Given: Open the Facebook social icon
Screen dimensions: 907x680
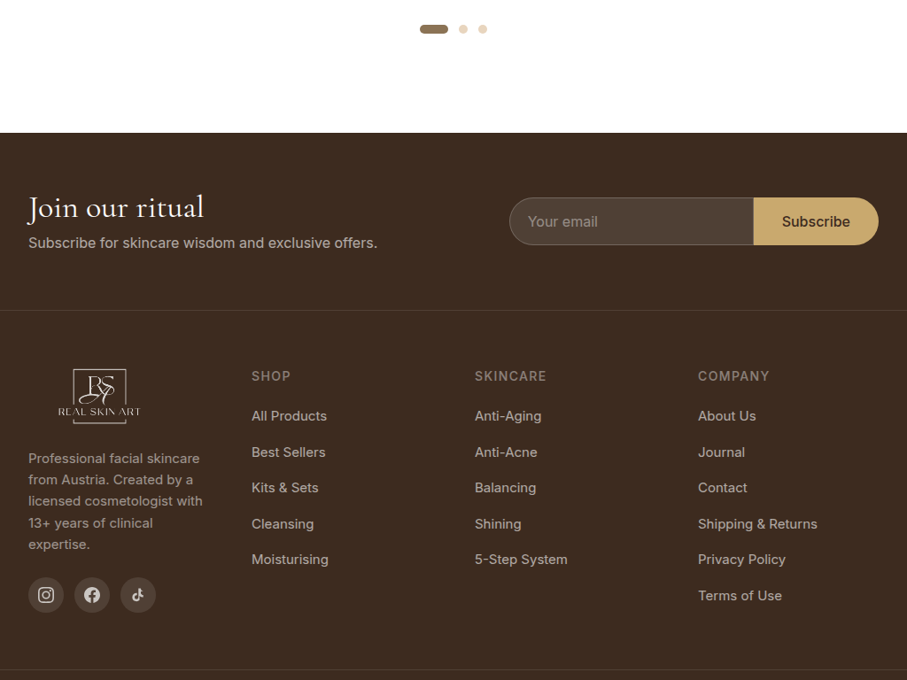Looking at the screenshot, I should tap(92, 595).
